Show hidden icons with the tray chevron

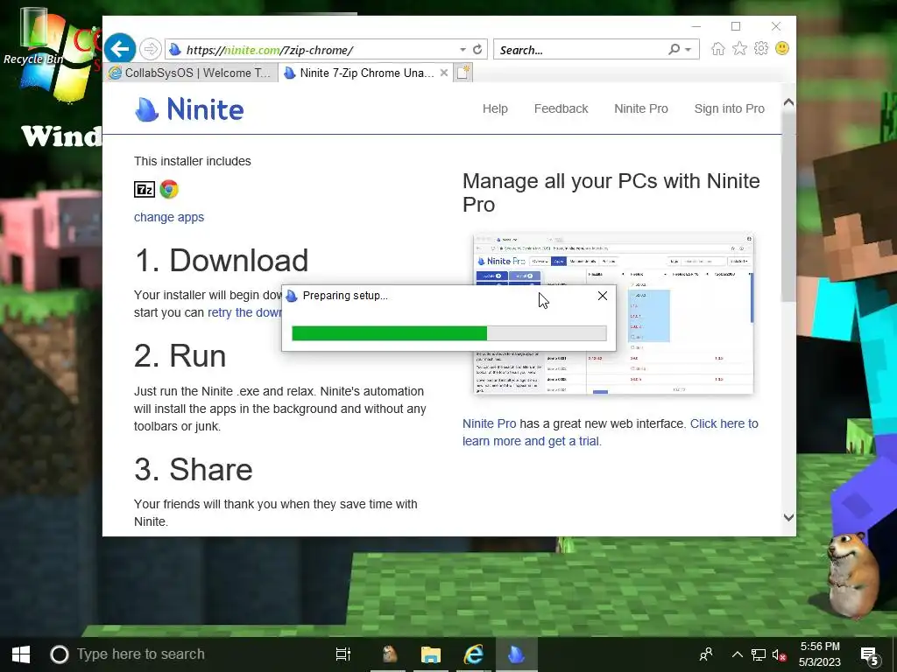coord(738,654)
